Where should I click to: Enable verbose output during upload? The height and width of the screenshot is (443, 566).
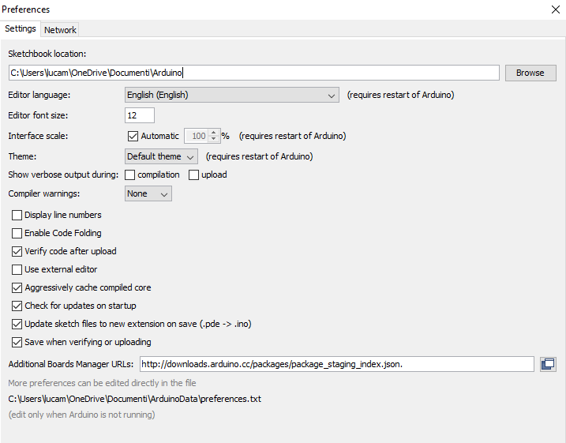pos(194,175)
